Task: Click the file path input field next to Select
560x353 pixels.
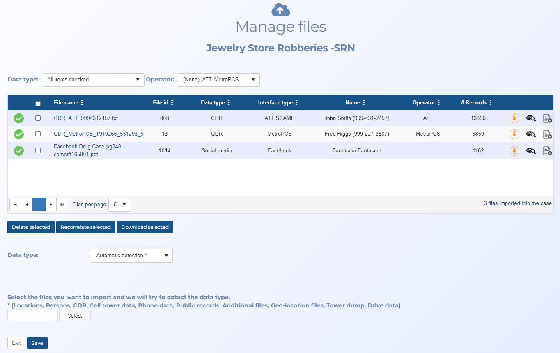Action: [33, 316]
